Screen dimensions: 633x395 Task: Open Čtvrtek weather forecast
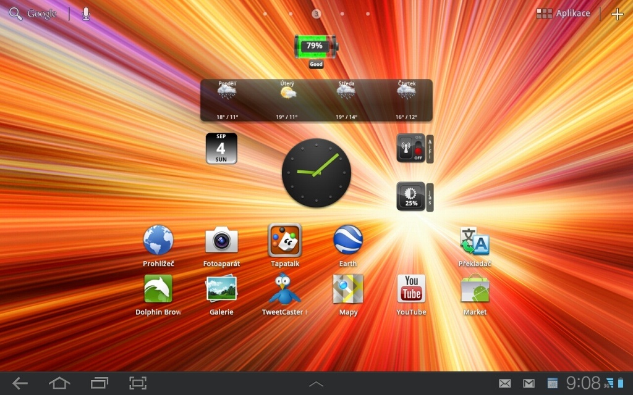coord(406,101)
